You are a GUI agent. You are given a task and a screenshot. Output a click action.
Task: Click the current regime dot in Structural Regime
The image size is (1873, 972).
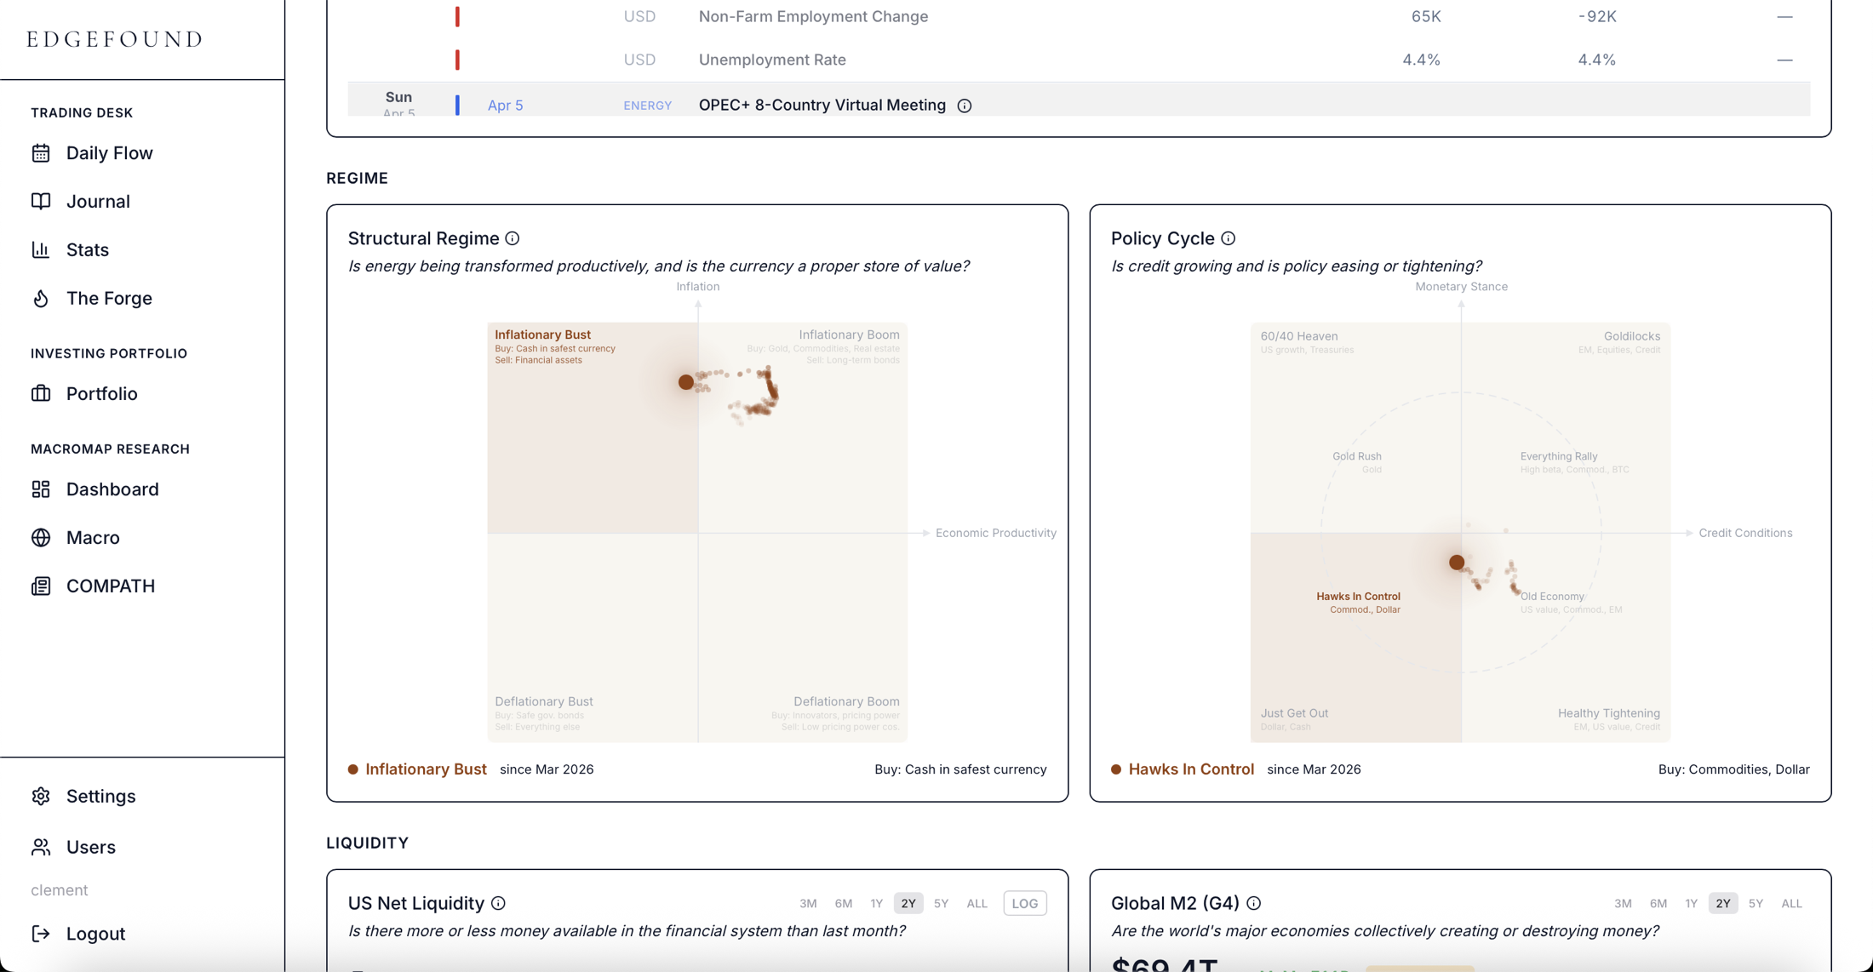click(686, 382)
